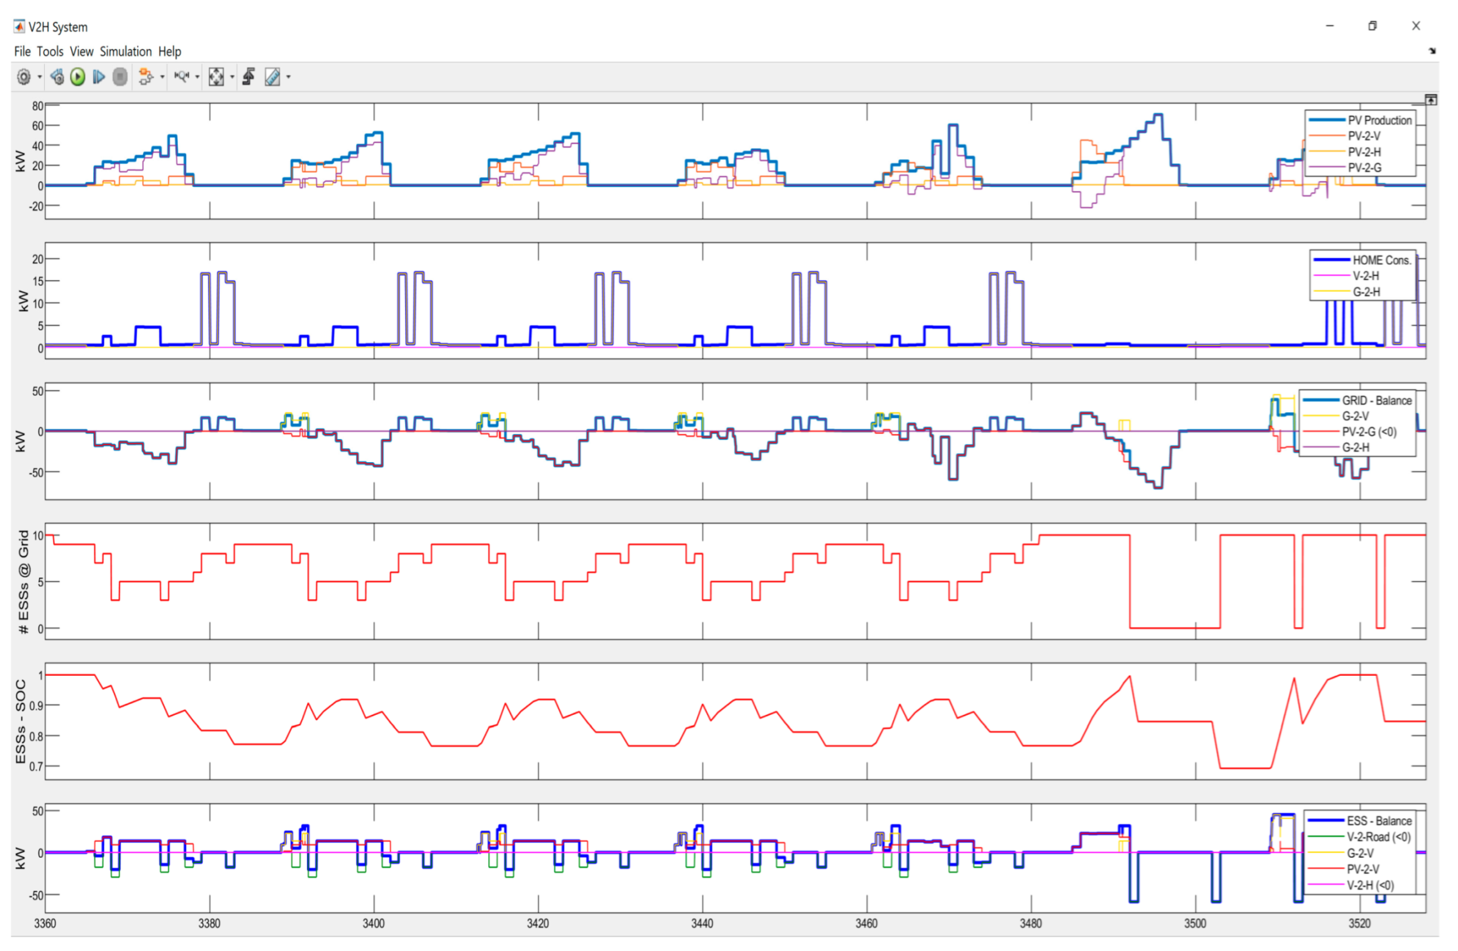The width and height of the screenshot is (1458, 951).
Task: Click the Step Forward icon
Action: (99, 77)
